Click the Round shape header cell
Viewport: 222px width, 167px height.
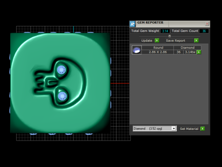(158, 48)
